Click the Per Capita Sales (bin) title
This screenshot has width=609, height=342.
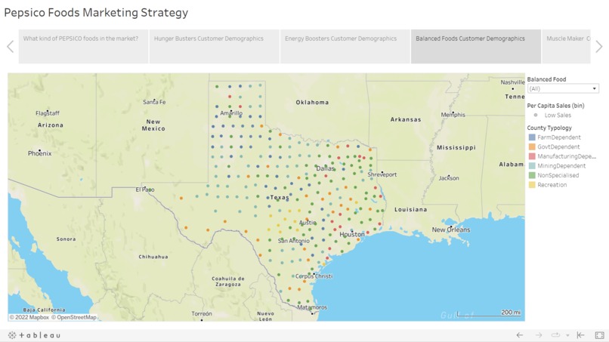(555, 106)
